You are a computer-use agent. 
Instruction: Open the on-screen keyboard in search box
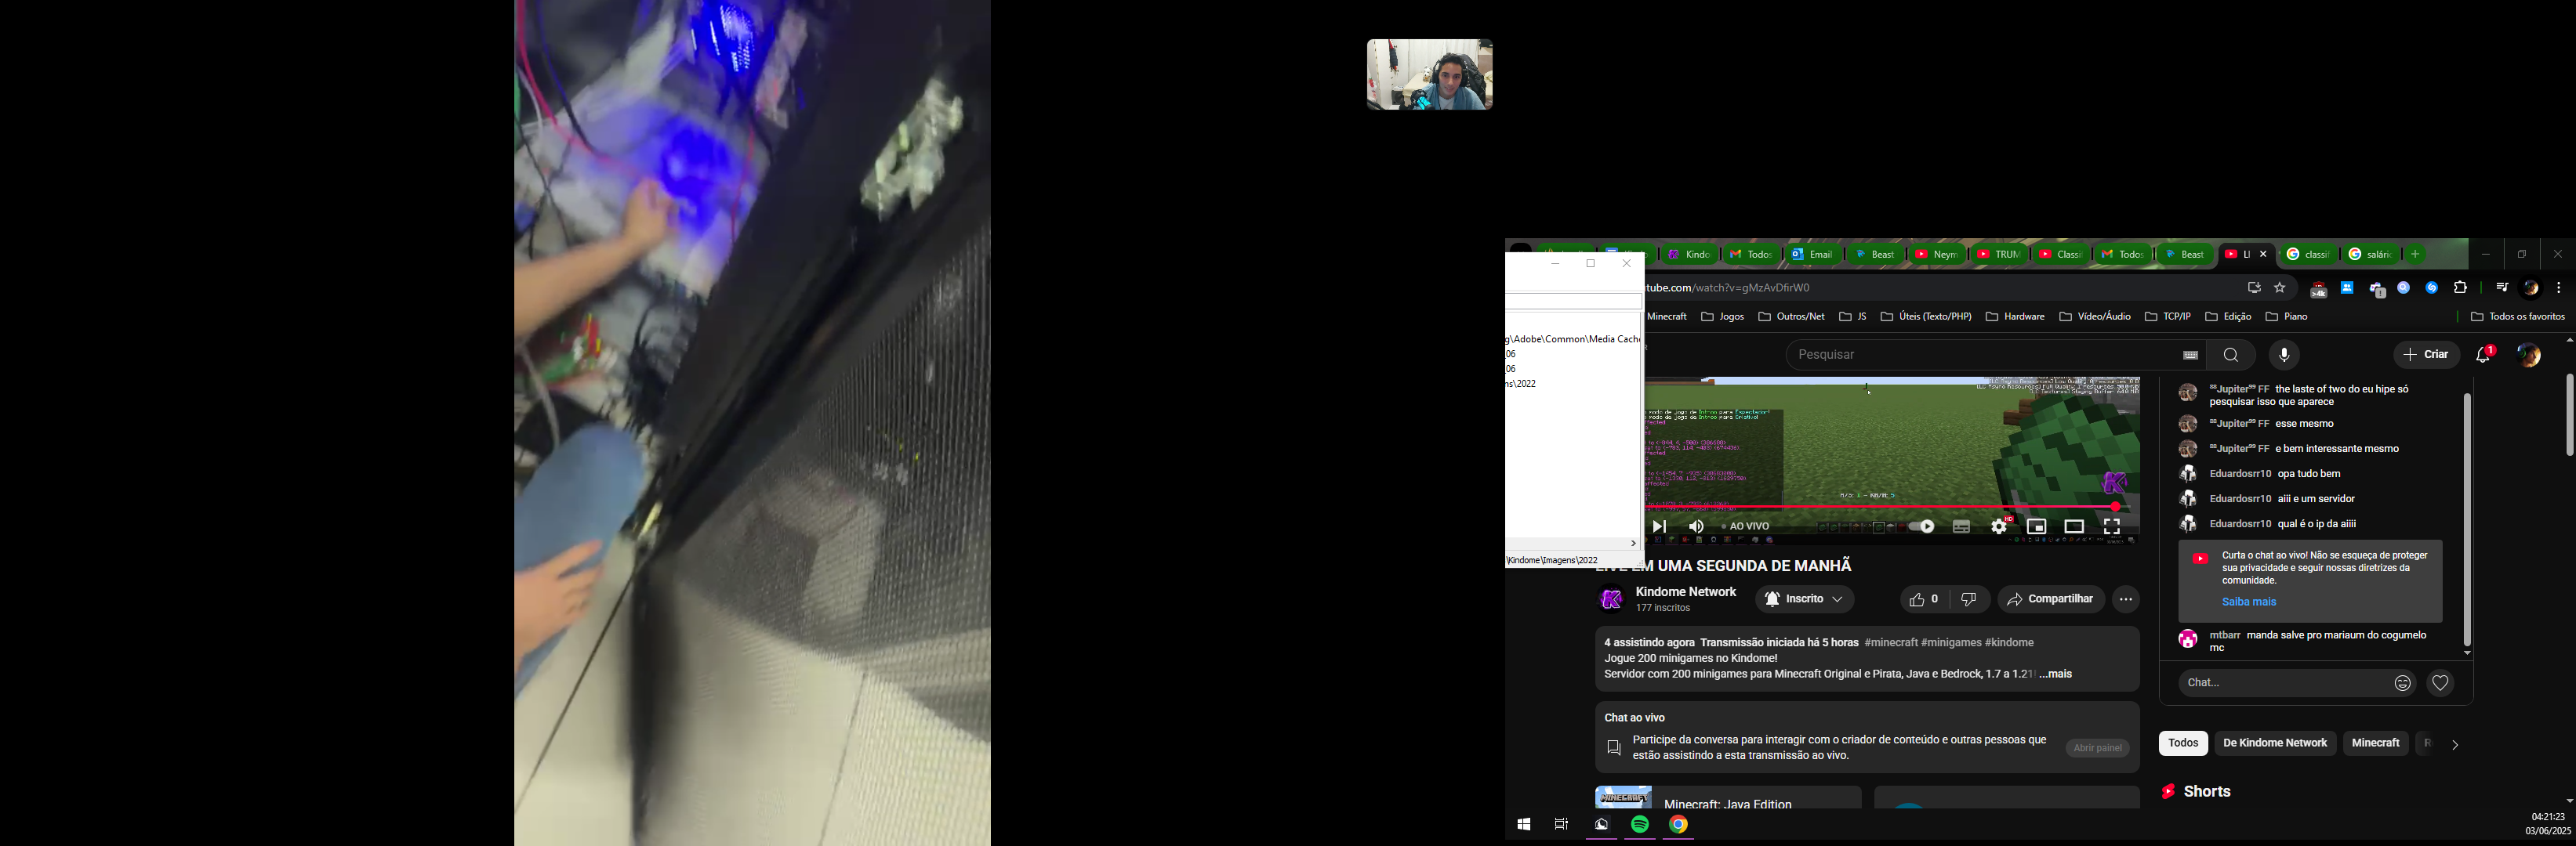coord(2190,356)
